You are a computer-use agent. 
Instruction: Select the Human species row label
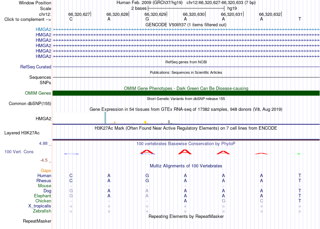44,175
